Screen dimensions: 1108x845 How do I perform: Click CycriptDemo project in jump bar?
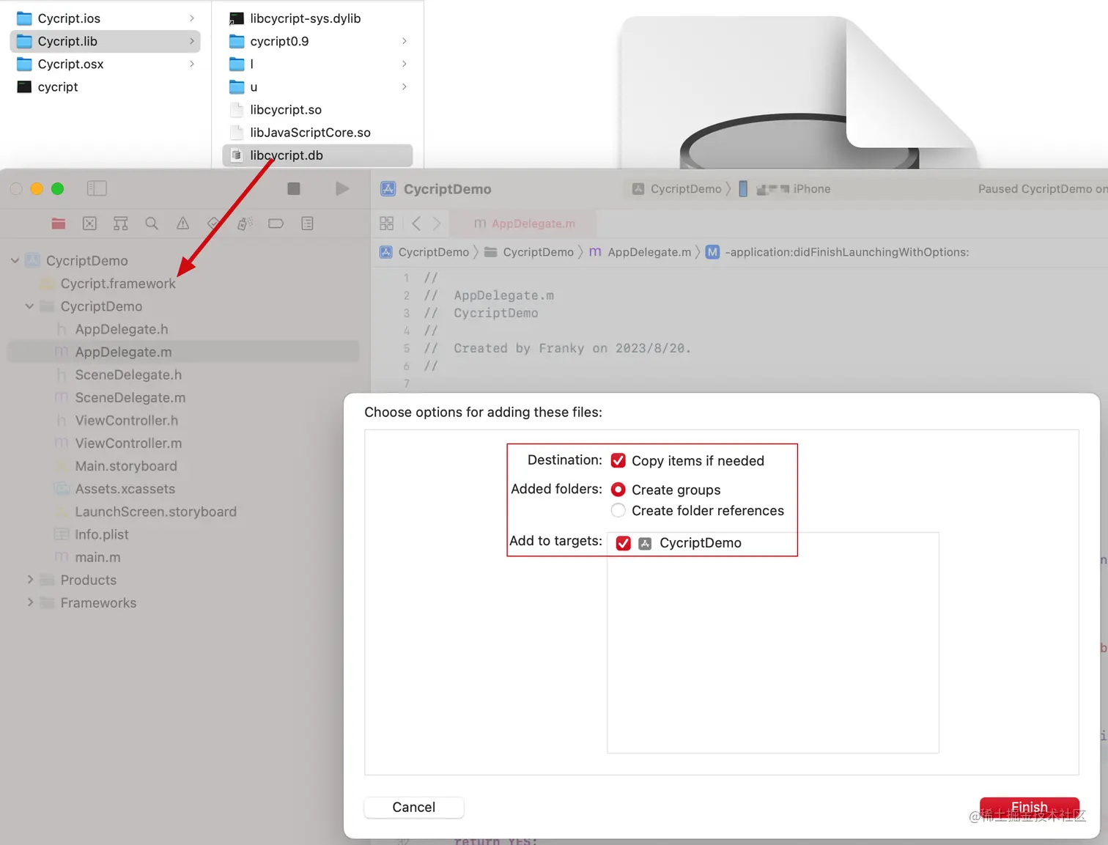(x=424, y=252)
